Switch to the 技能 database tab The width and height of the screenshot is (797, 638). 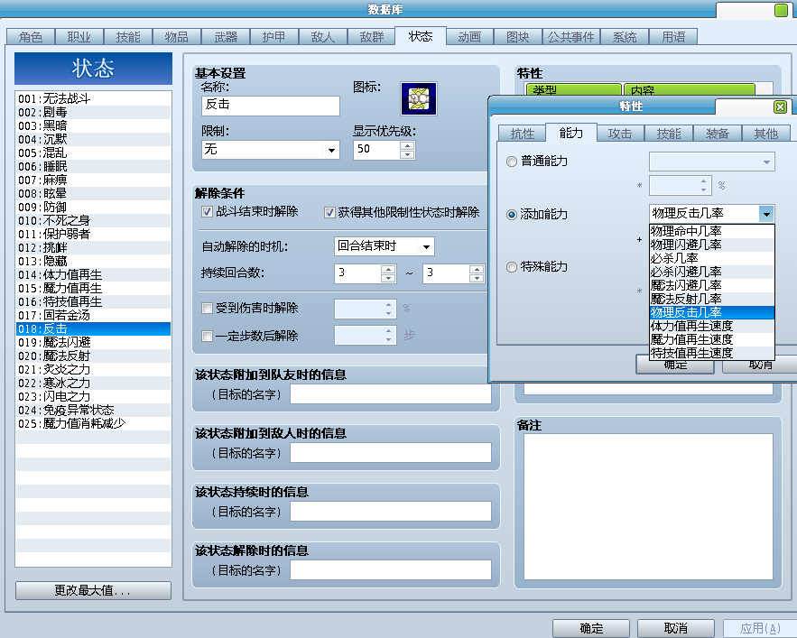tap(127, 37)
